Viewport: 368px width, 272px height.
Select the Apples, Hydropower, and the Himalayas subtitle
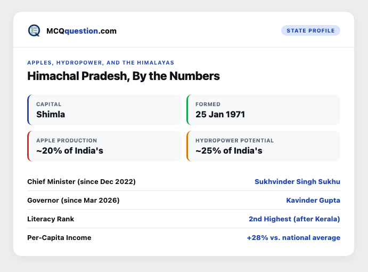(101, 62)
